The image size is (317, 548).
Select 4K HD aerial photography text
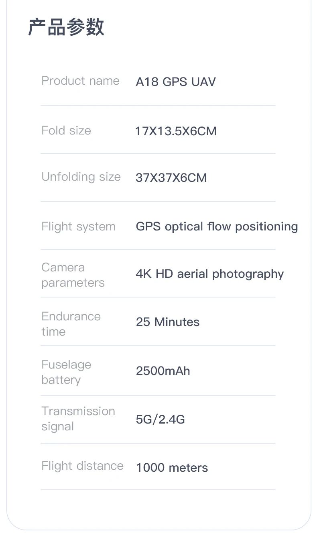pyautogui.click(x=209, y=274)
